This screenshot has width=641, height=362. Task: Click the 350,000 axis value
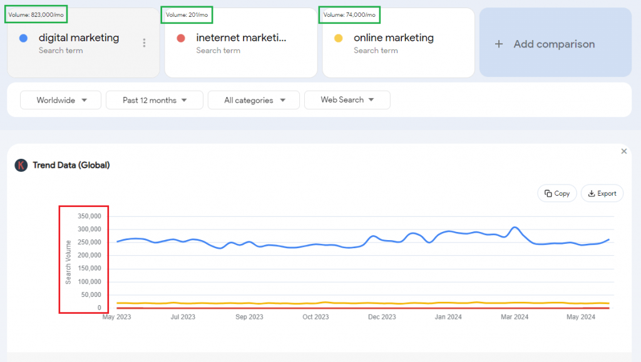(89, 216)
